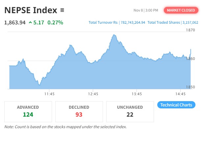The width and height of the screenshot is (203, 141).
Task: Open the index menu icon beside NEPSE Index
Action: pyautogui.click(x=62, y=10)
